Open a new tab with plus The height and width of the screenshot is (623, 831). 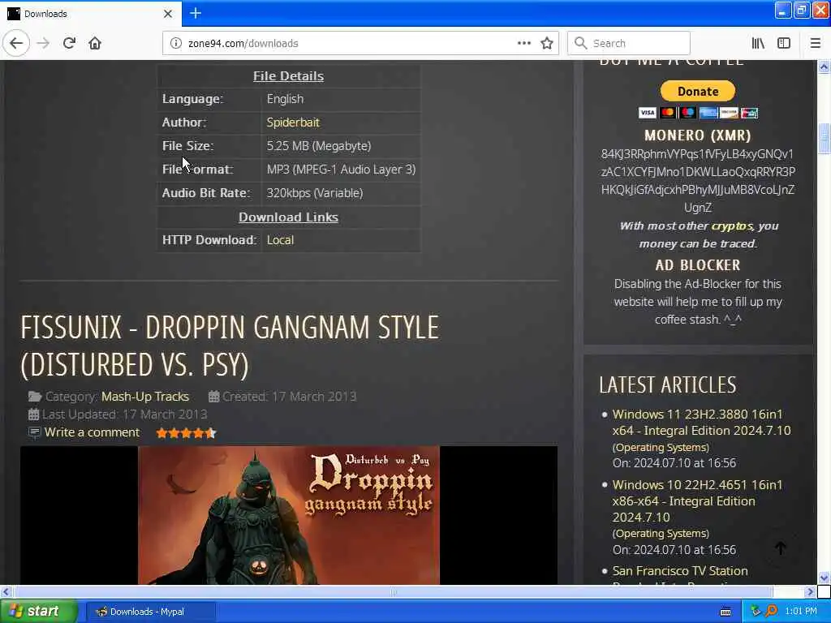point(196,13)
